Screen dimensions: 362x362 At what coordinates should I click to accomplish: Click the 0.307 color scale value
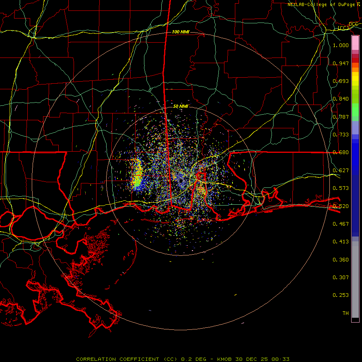[341, 277]
